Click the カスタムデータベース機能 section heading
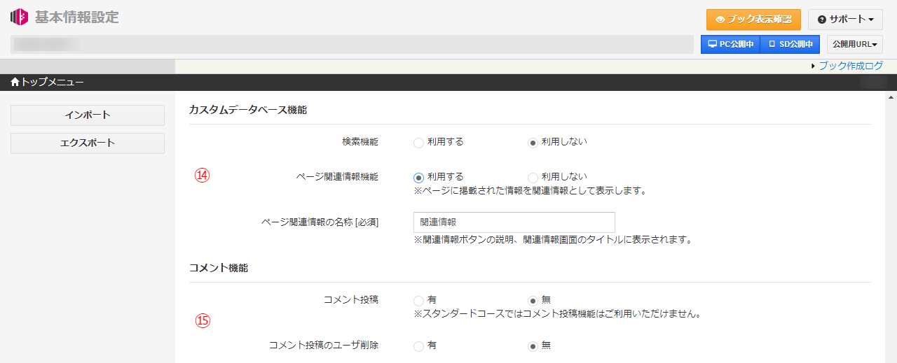The image size is (897, 363). point(248,110)
